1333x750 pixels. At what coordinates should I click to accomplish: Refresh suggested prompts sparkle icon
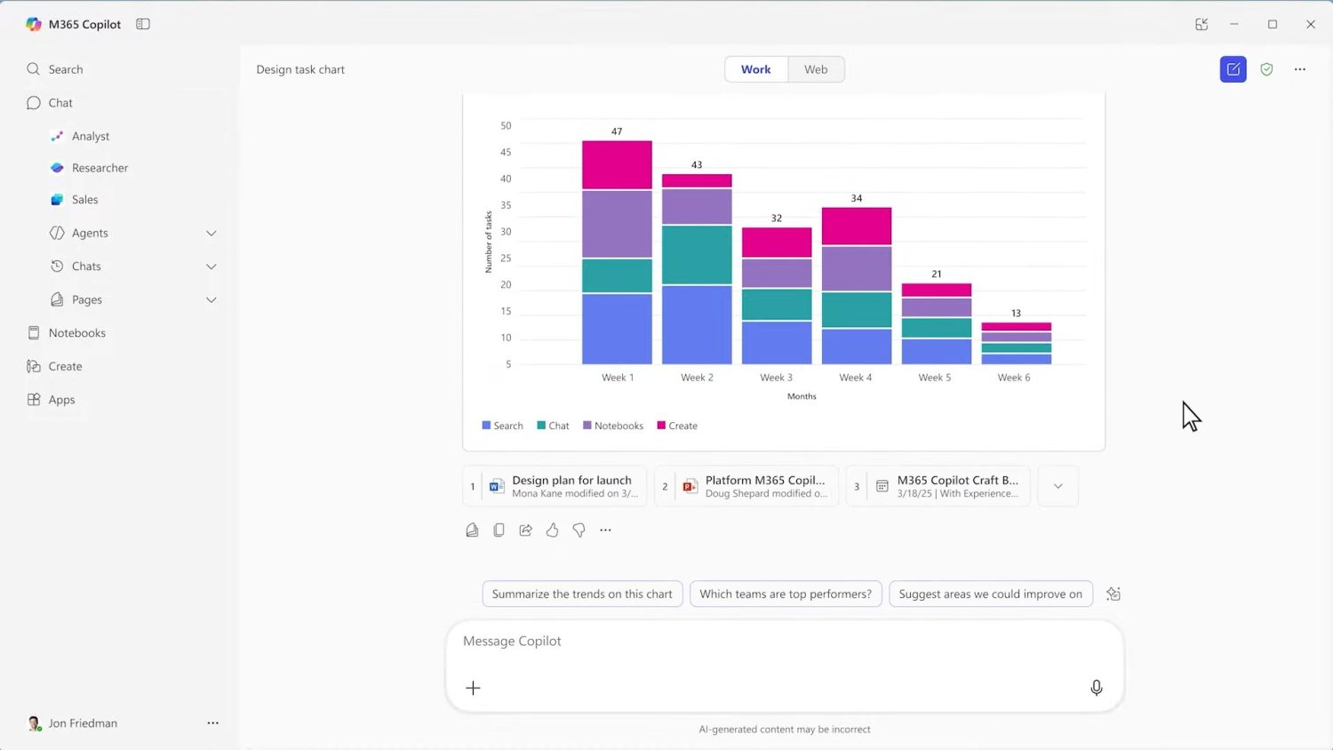[1113, 594]
